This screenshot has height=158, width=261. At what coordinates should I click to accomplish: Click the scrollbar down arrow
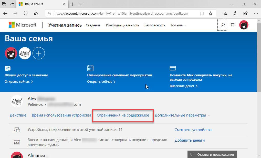pos(259,156)
